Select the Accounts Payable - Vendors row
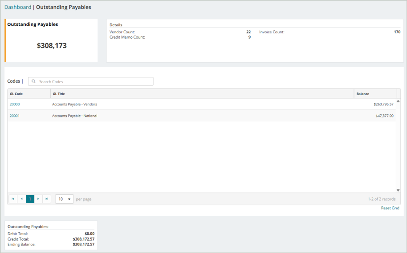The image size is (407, 253). tap(202, 104)
